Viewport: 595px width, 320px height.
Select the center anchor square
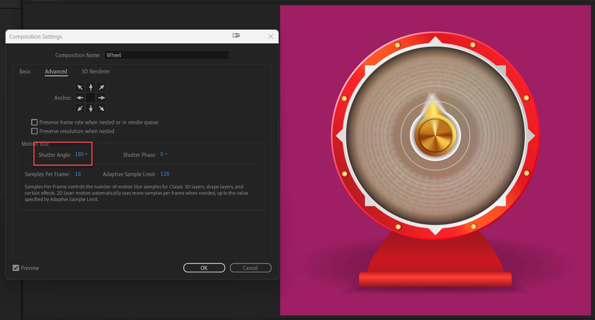point(91,98)
